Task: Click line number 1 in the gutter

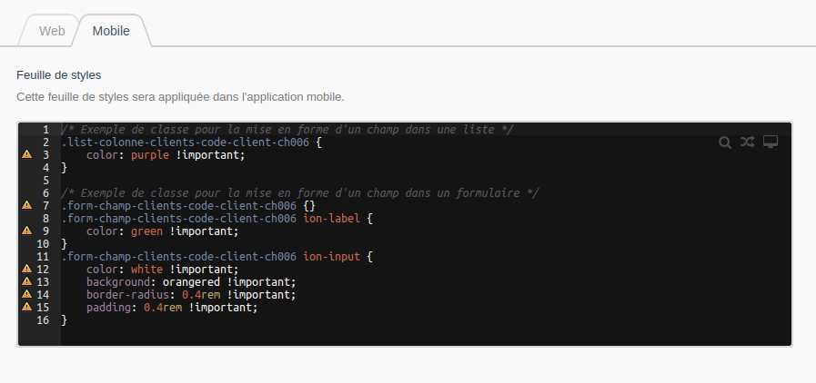Action: tap(45, 130)
